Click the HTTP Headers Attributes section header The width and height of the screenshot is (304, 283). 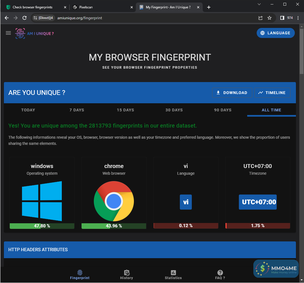pos(150,250)
